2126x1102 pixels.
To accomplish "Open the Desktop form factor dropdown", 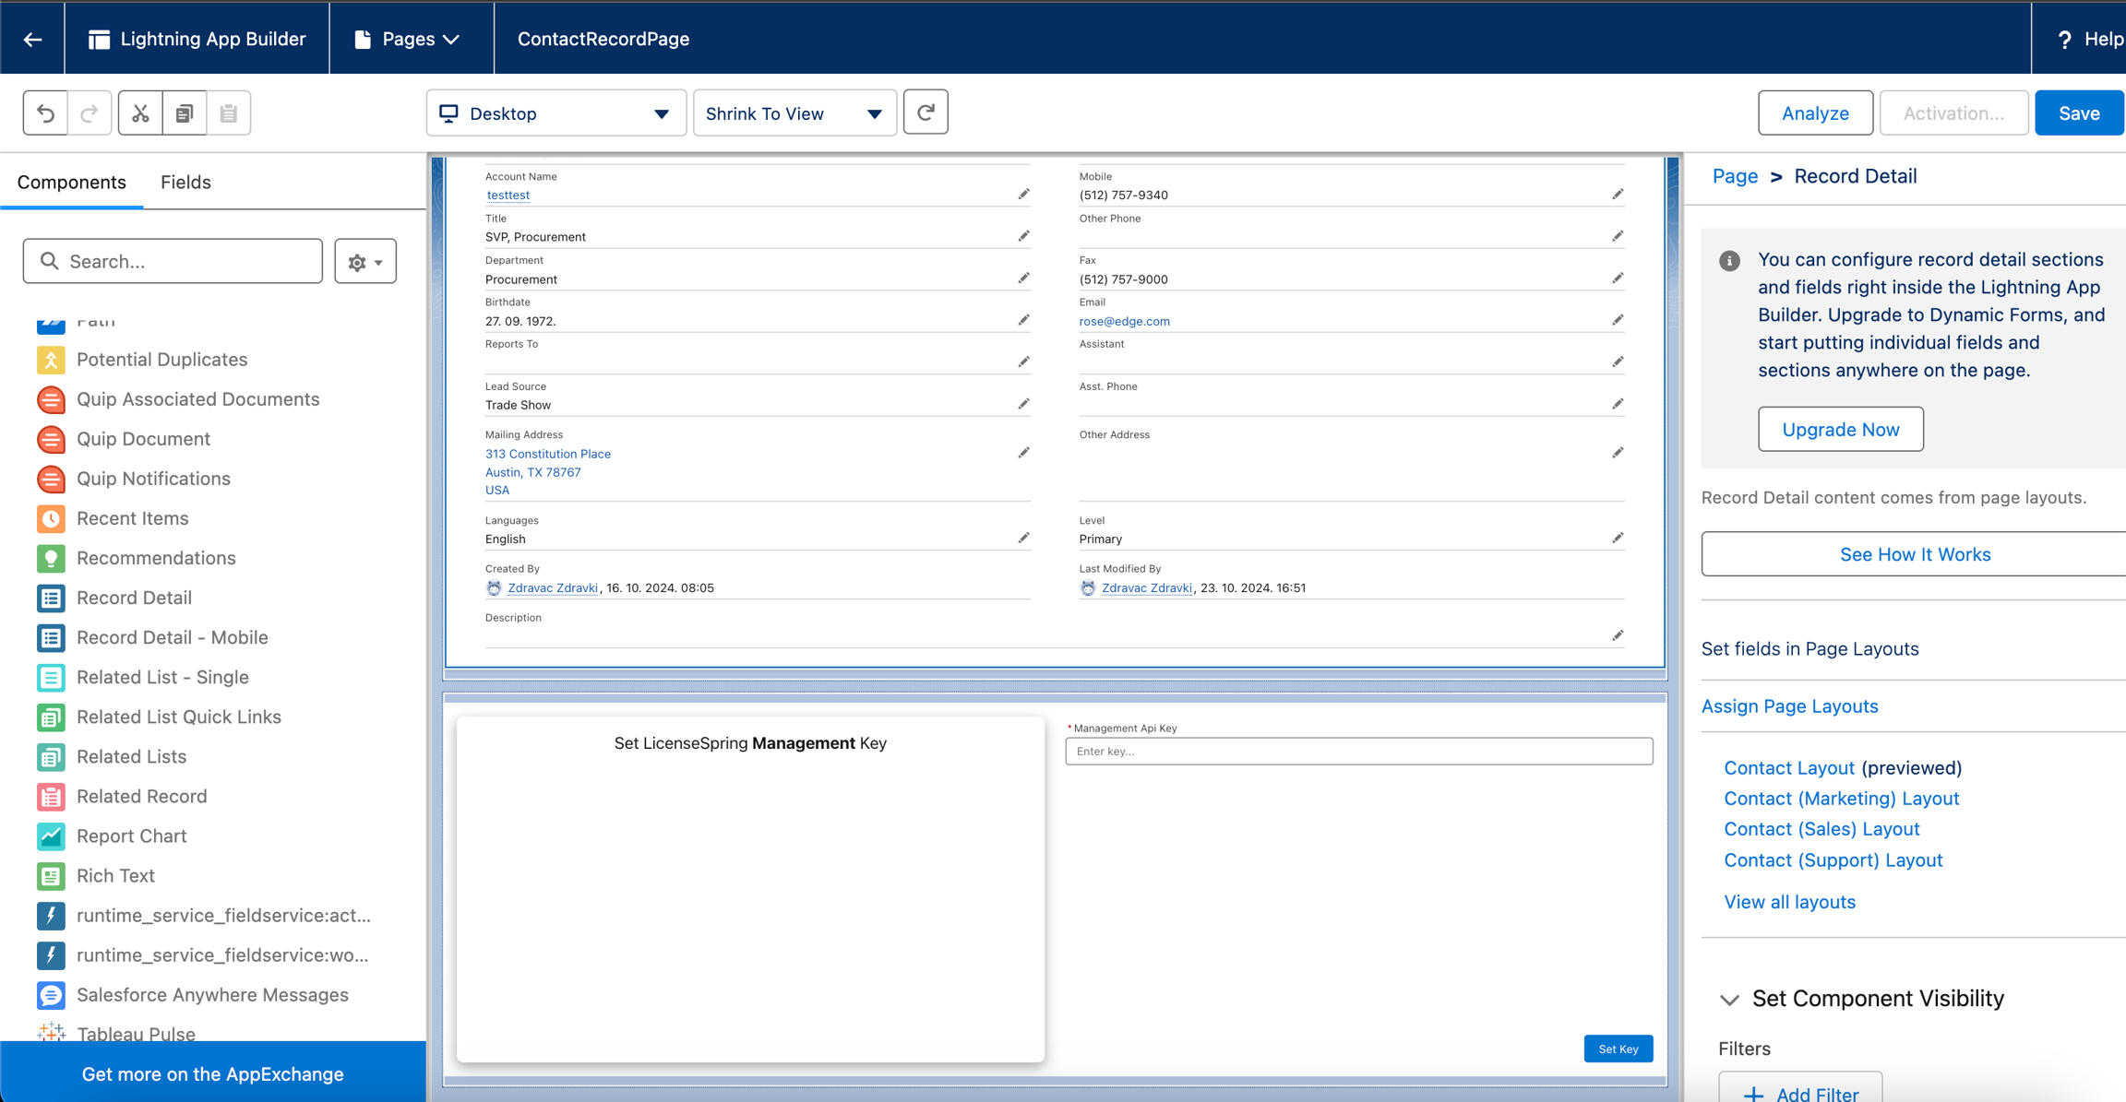I will (555, 113).
